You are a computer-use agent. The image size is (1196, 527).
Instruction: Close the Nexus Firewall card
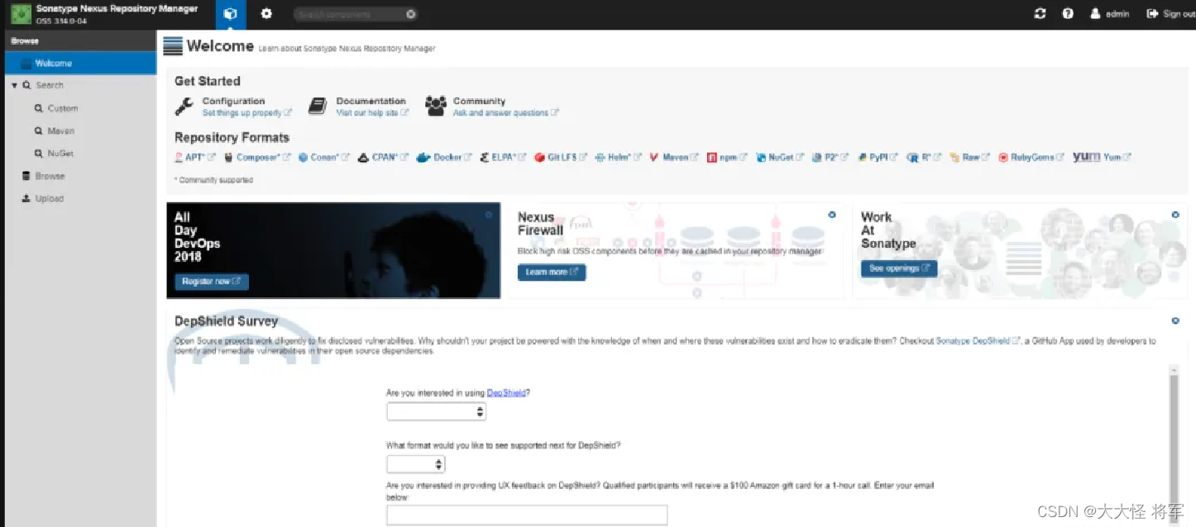pyautogui.click(x=832, y=215)
